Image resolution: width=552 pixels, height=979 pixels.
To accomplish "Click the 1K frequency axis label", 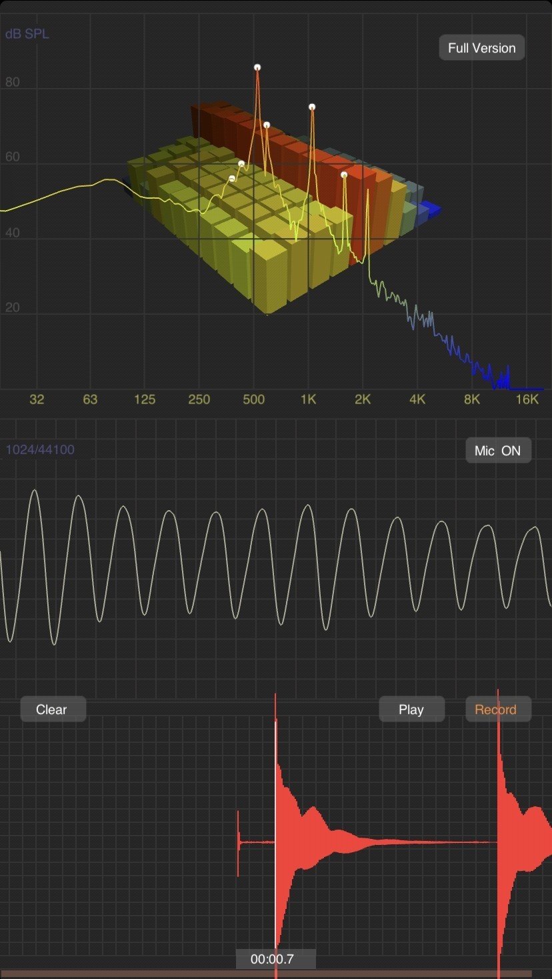I will (308, 399).
